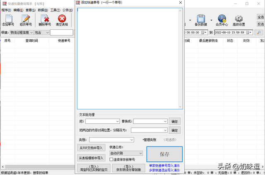Image resolution: width=265 pixels, height=175 pixels.
Task: Open calendar picker for end date 2022-08-10
Action: 248,33
